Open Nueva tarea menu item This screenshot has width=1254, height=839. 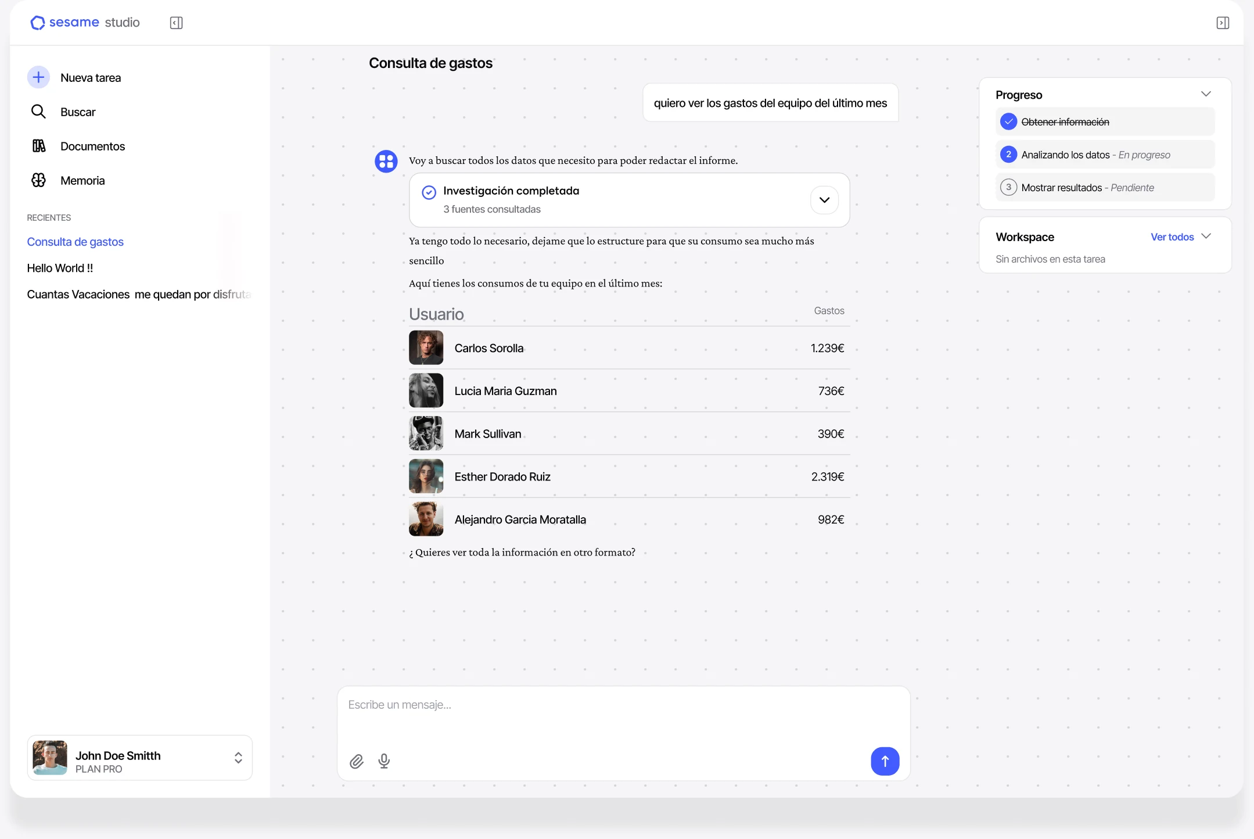[91, 78]
